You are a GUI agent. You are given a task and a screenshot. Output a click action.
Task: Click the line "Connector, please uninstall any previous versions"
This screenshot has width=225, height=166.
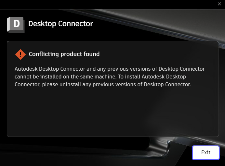pos(103,84)
